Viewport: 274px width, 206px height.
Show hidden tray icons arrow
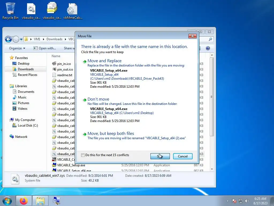pyautogui.click(x=227, y=201)
